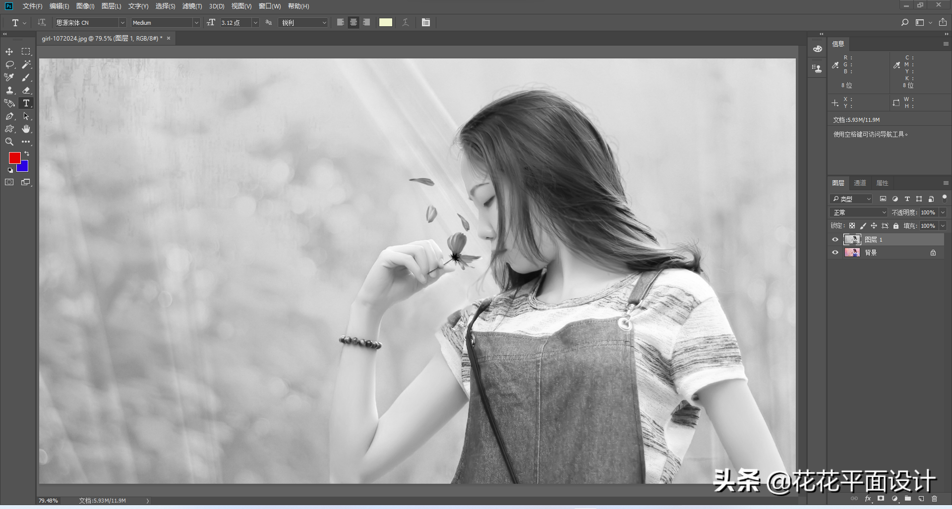Open the 正常 blend mode dropdown
The width and height of the screenshot is (952, 509).
coord(858,212)
